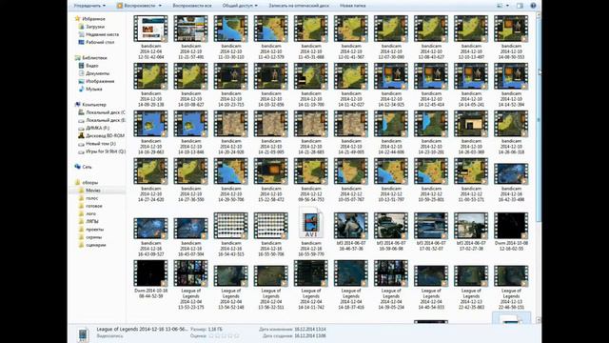Click Воспроизвести все in the toolbar

click(192, 6)
